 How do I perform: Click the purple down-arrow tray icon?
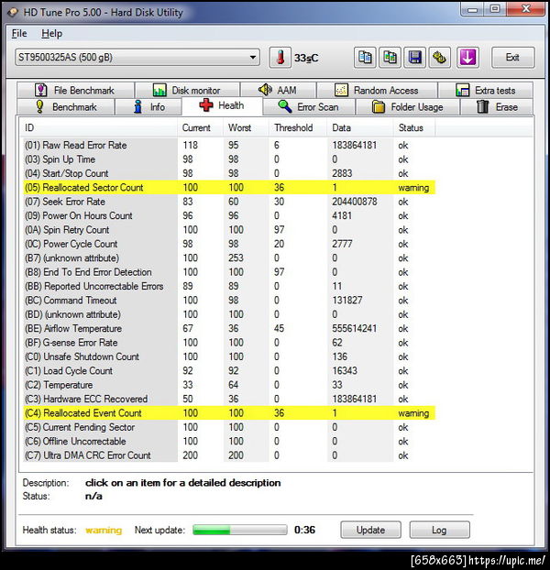(x=467, y=58)
